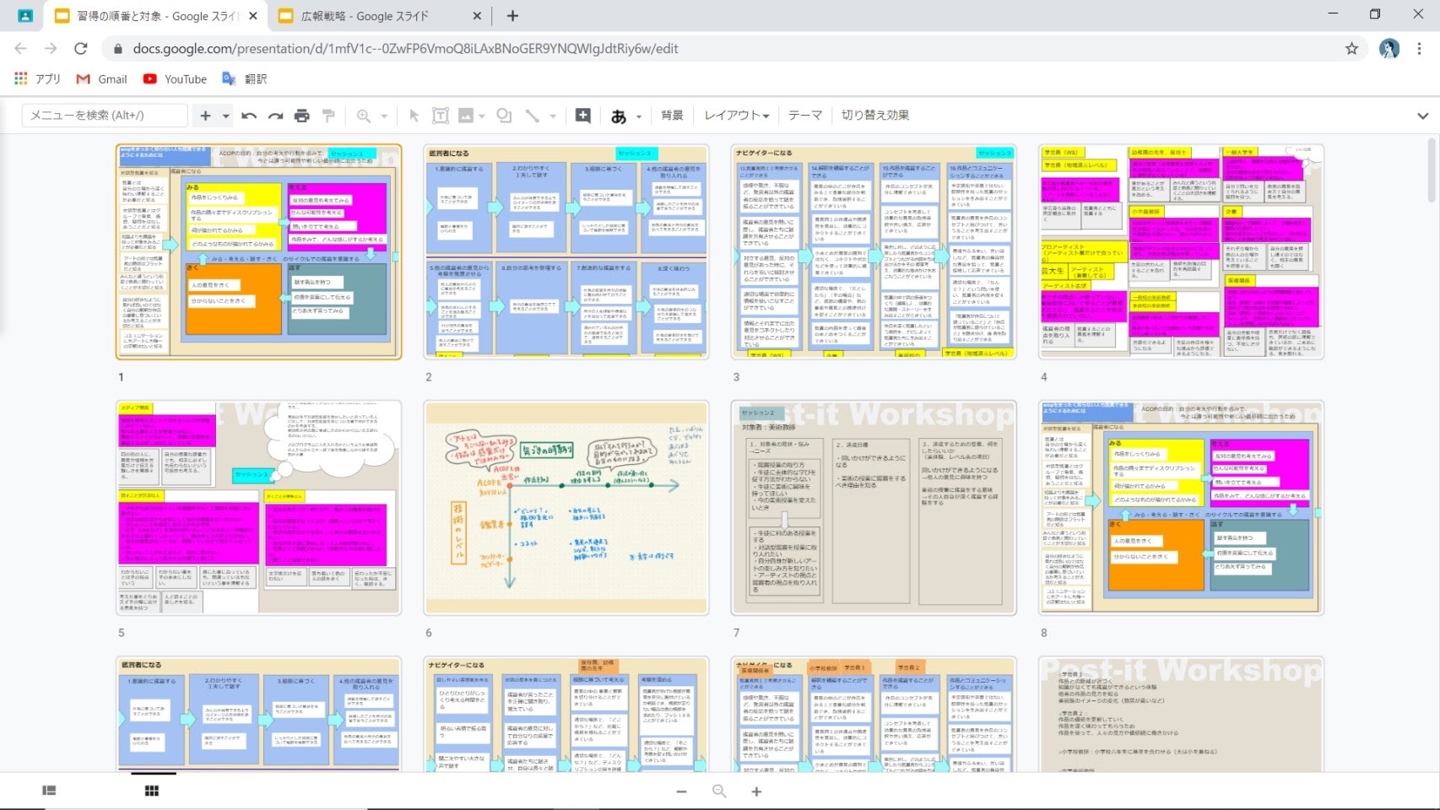Screen dimensions: 1440x810
Task: Click the new slide plus button
Action: 205,116
